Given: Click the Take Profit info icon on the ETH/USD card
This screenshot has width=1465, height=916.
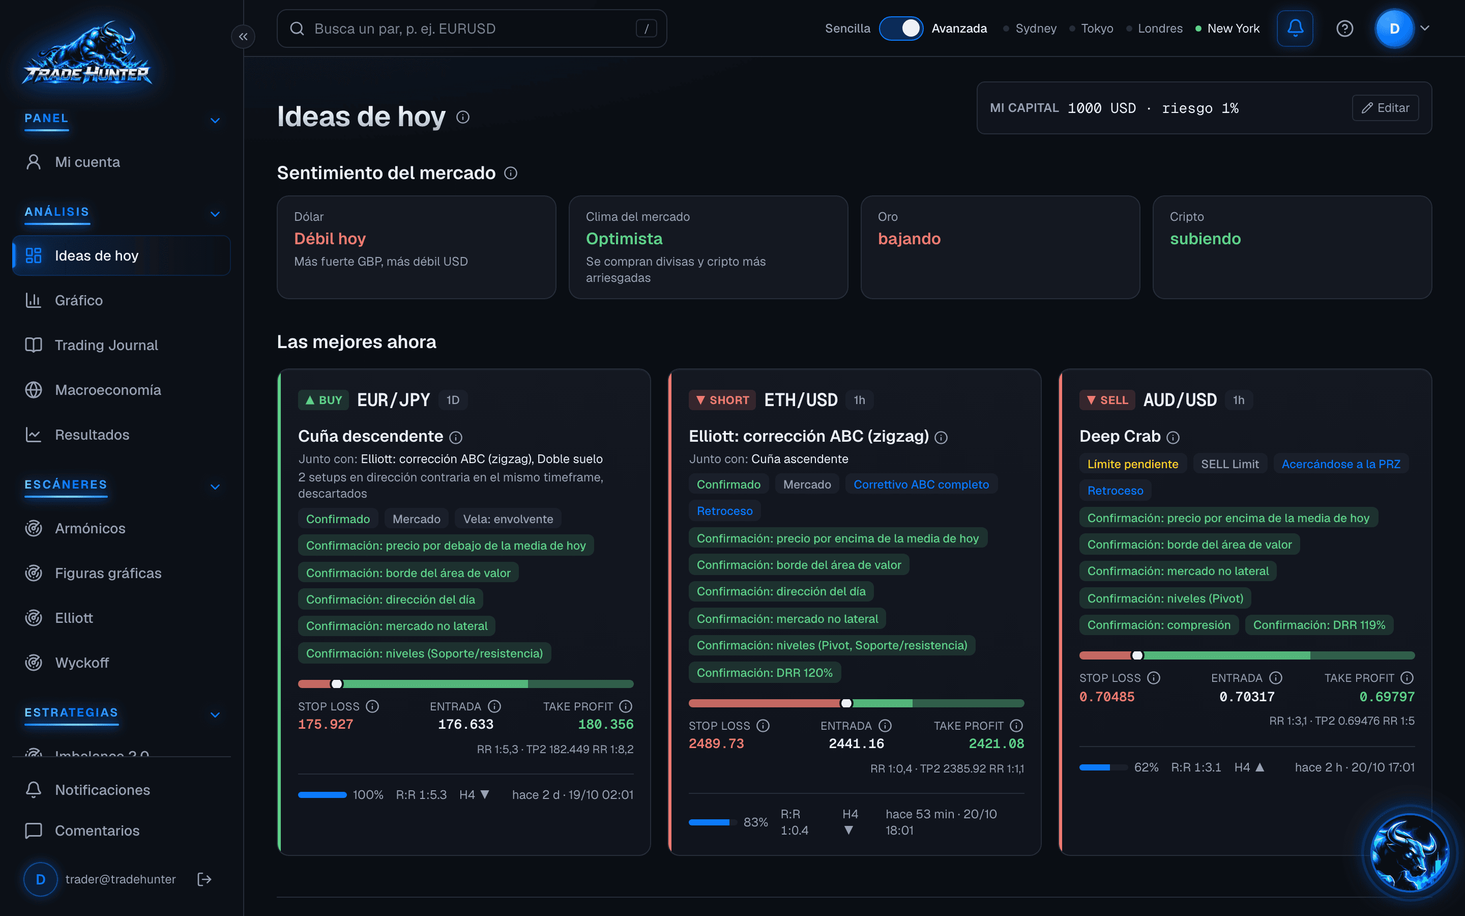Looking at the screenshot, I should 1016,726.
